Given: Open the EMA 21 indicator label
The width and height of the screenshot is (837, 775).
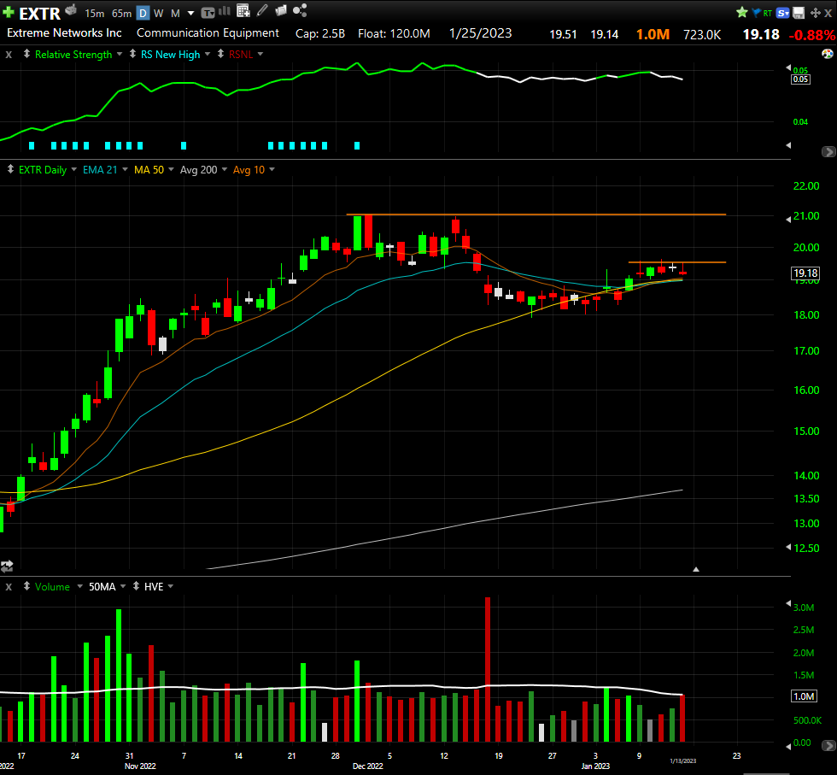Looking at the screenshot, I should 100,170.
